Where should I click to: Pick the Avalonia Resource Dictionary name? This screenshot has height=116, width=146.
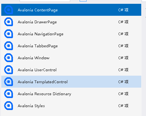click(45, 94)
